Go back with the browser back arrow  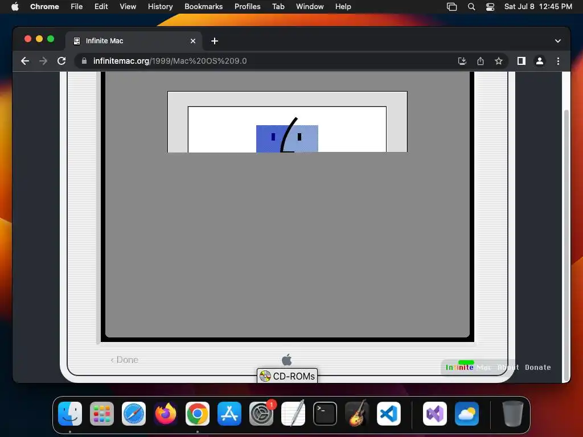25,61
